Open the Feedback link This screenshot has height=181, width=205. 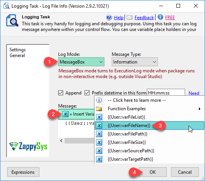[x=144, y=17]
